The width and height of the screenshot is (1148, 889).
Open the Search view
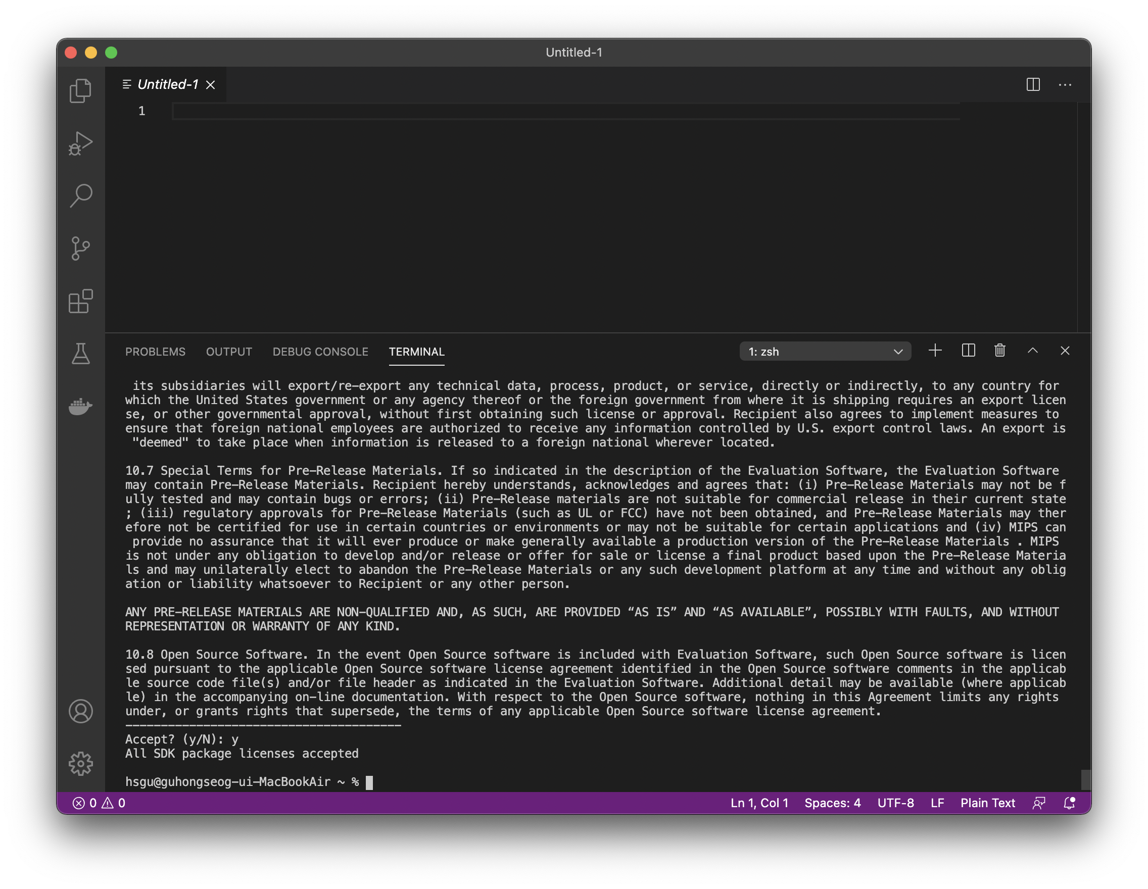80,195
